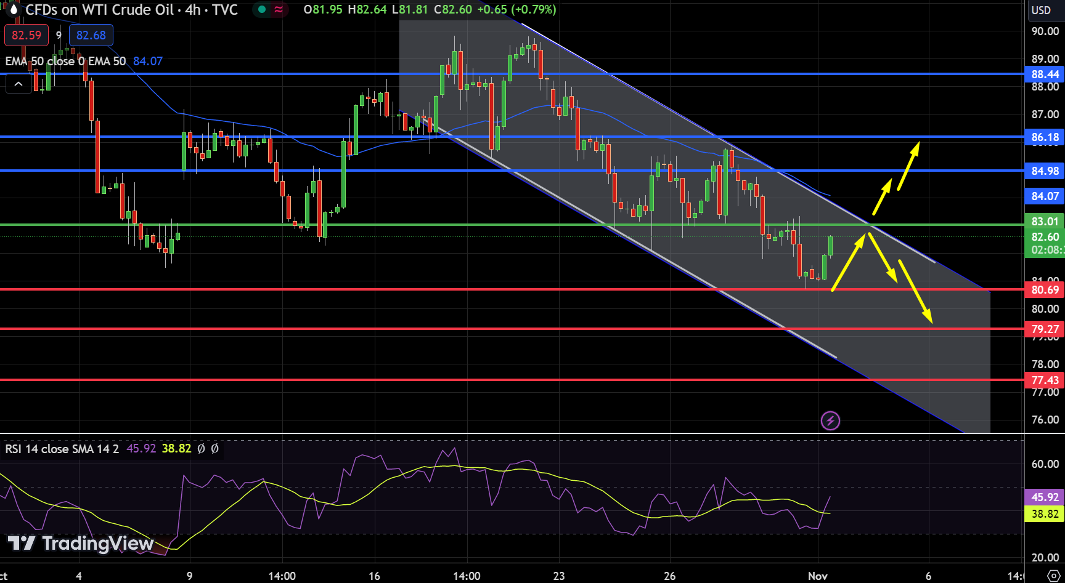Image resolution: width=1065 pixels, height=583 pixels.
Task: Click the current price 82.60 label
Action: tap(1045, 237)
